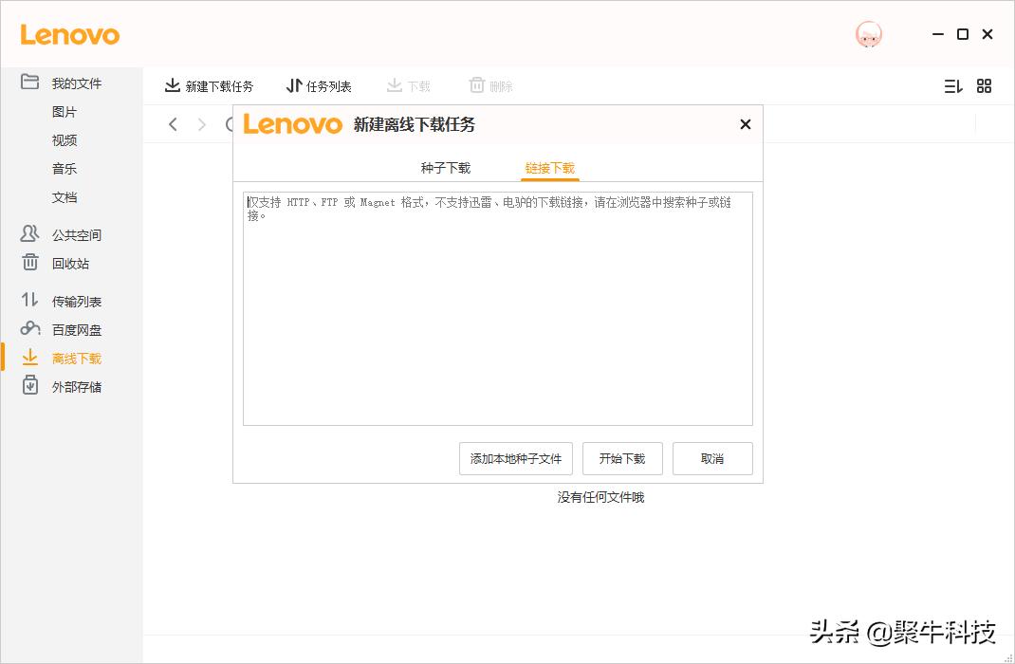Select the 链接下载 tab
The width and height of the screenshot is (1015, 664).
pyautogui.click(x=549, y=166)
